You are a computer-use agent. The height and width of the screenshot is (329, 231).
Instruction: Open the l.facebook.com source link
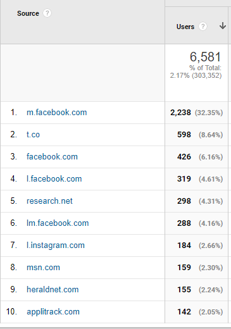pos(54,179)
